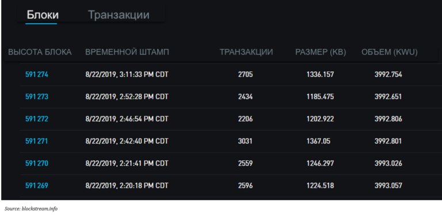Viewport: 442px width, 215px height.
Task: Select size value 1367.05 cell
Action: 318,141
